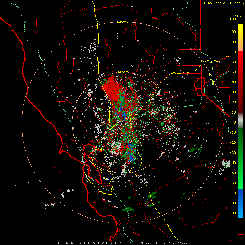Click the light blue segment near -90
245x245 pixels.
[240, 213]
